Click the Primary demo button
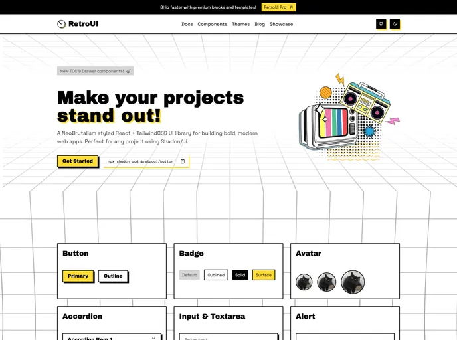Viewport: 457px width, 340px height. tap(78, 276)
